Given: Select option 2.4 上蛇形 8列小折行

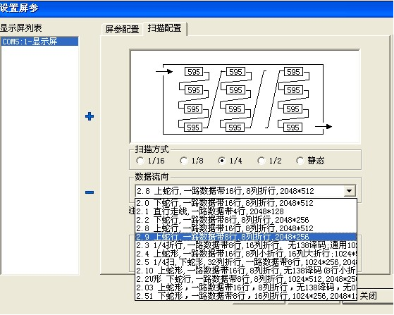Looking at the screenshot, I should pyautogui.click(x=246, y=254).
